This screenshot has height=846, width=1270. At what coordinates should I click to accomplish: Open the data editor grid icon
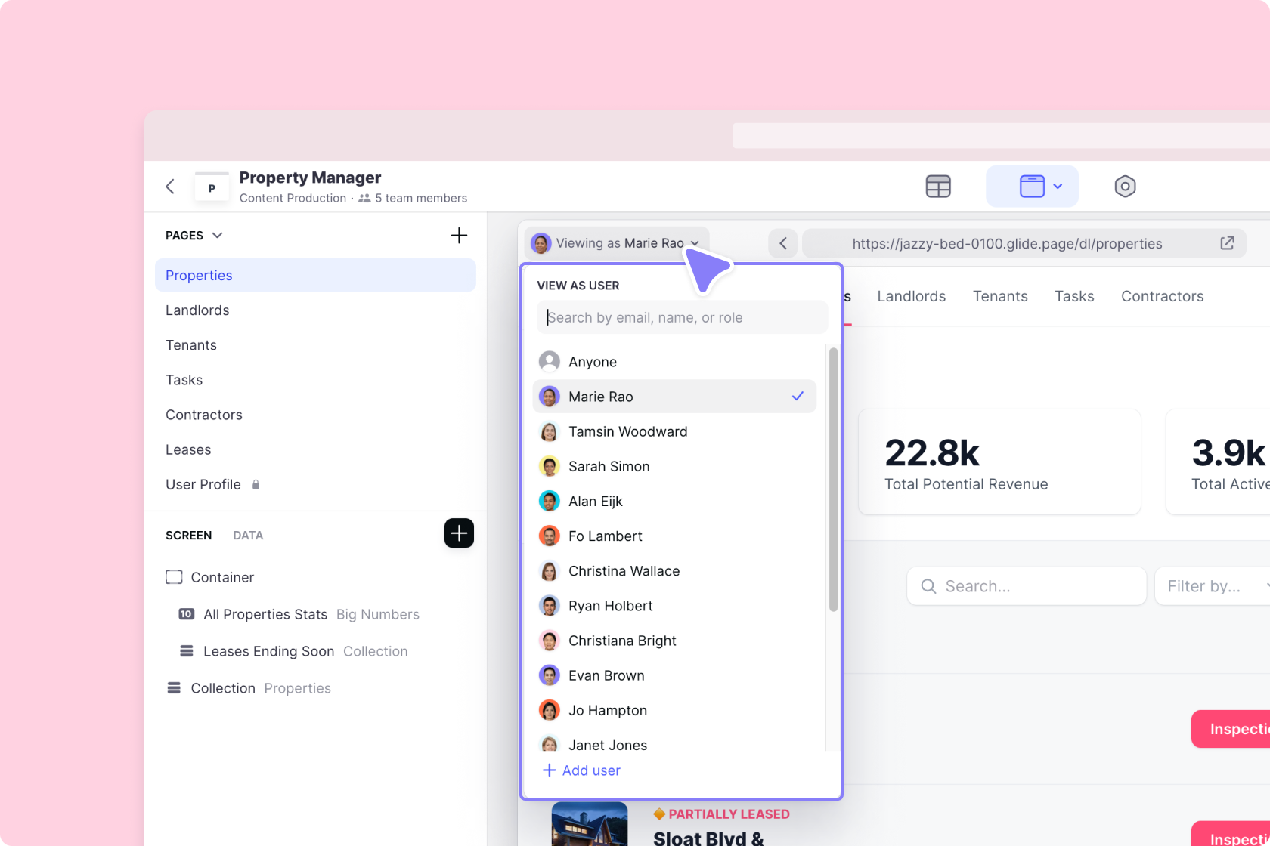click(x=938, y=186)
